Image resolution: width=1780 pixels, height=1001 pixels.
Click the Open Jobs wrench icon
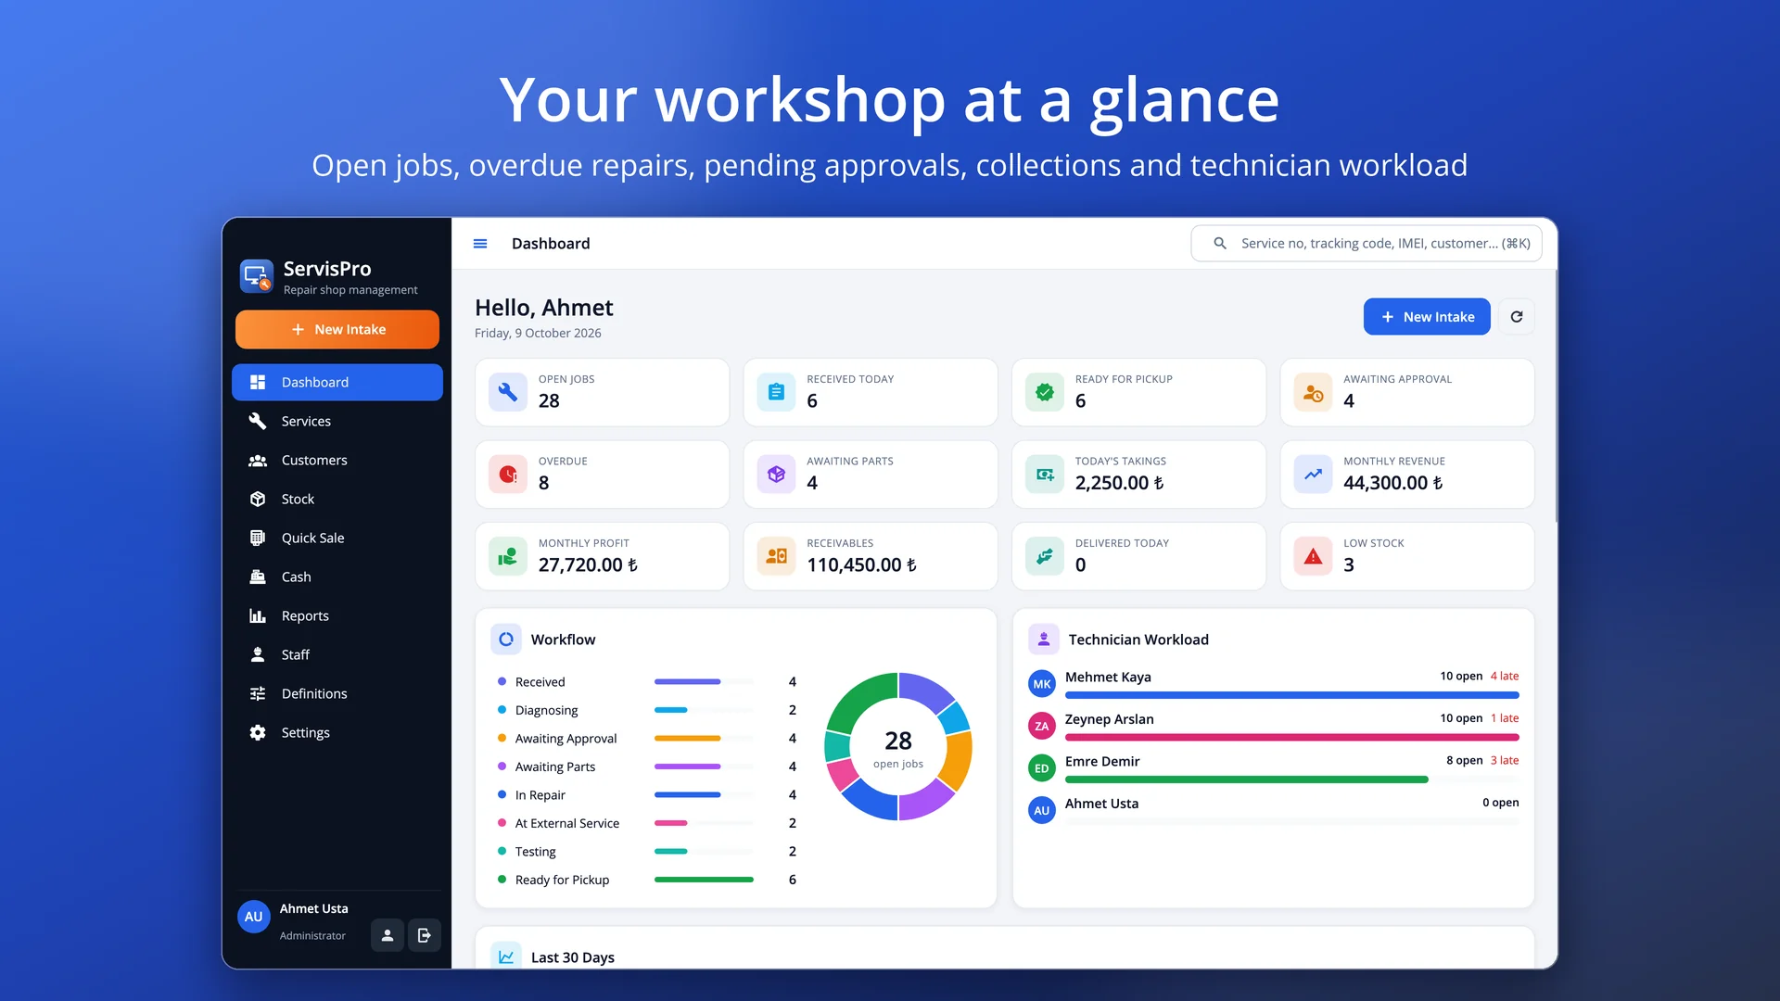pyautogui.click(x=508, y=392)
